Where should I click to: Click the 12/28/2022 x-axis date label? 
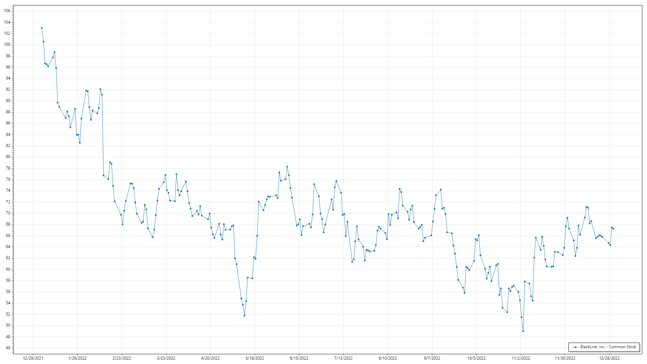pos(609,358)
